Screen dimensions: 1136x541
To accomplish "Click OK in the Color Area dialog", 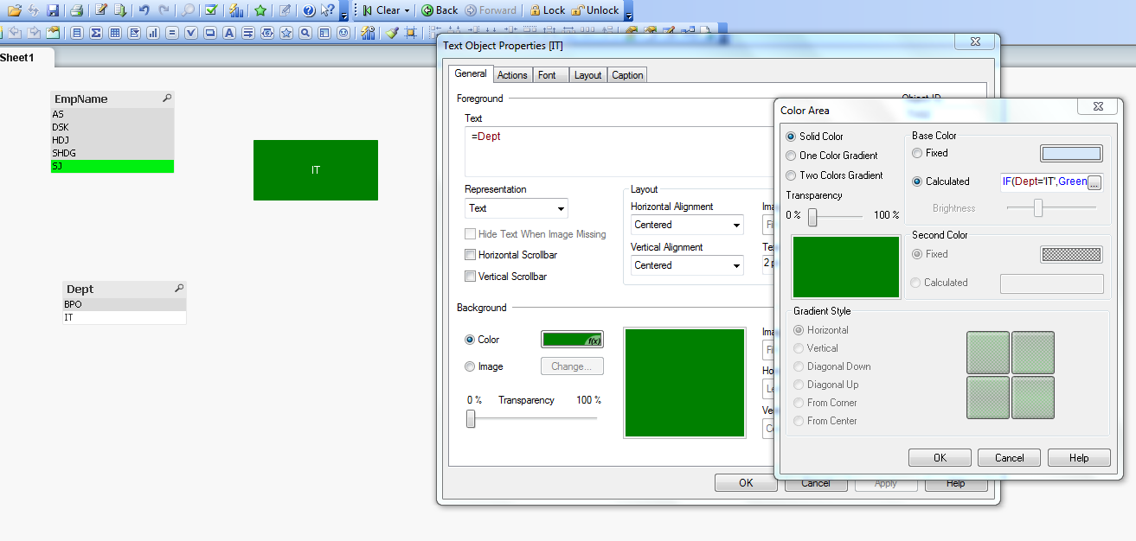I will point(940,458).
